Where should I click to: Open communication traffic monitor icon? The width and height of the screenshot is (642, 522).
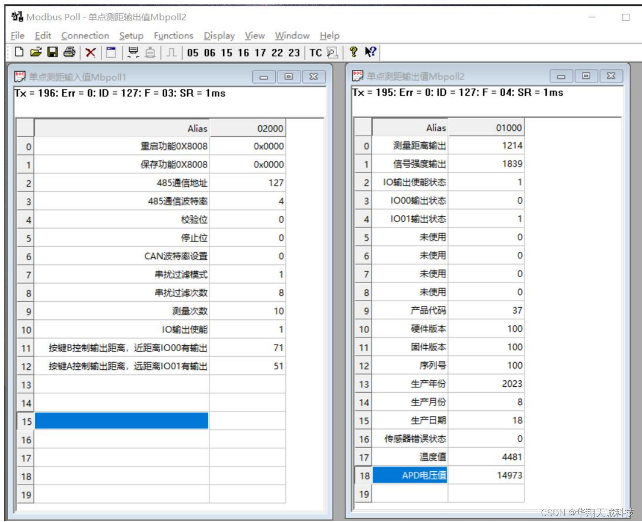click(332, 53)
